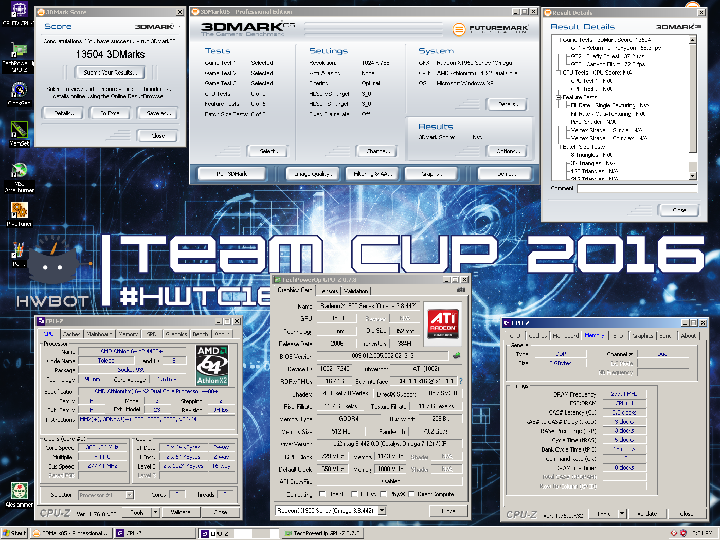Screen dimensions: 720x540
Task: Open Tools dropdown arrow in left CPU-Z
Action: pos(155,512)
